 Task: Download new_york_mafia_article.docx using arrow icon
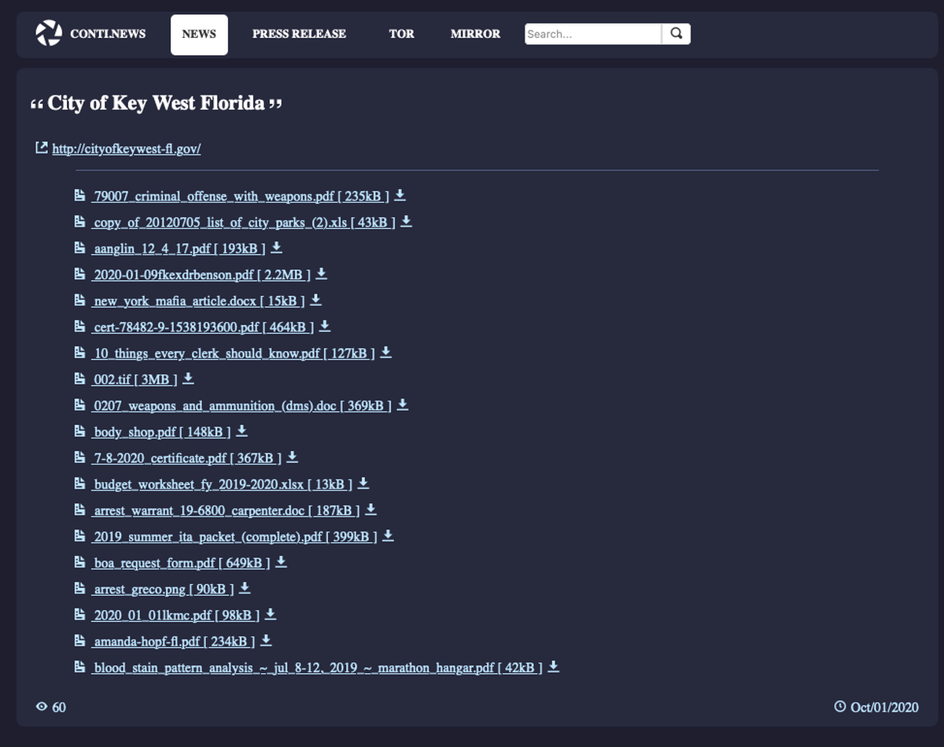click(x=315, y=299)
